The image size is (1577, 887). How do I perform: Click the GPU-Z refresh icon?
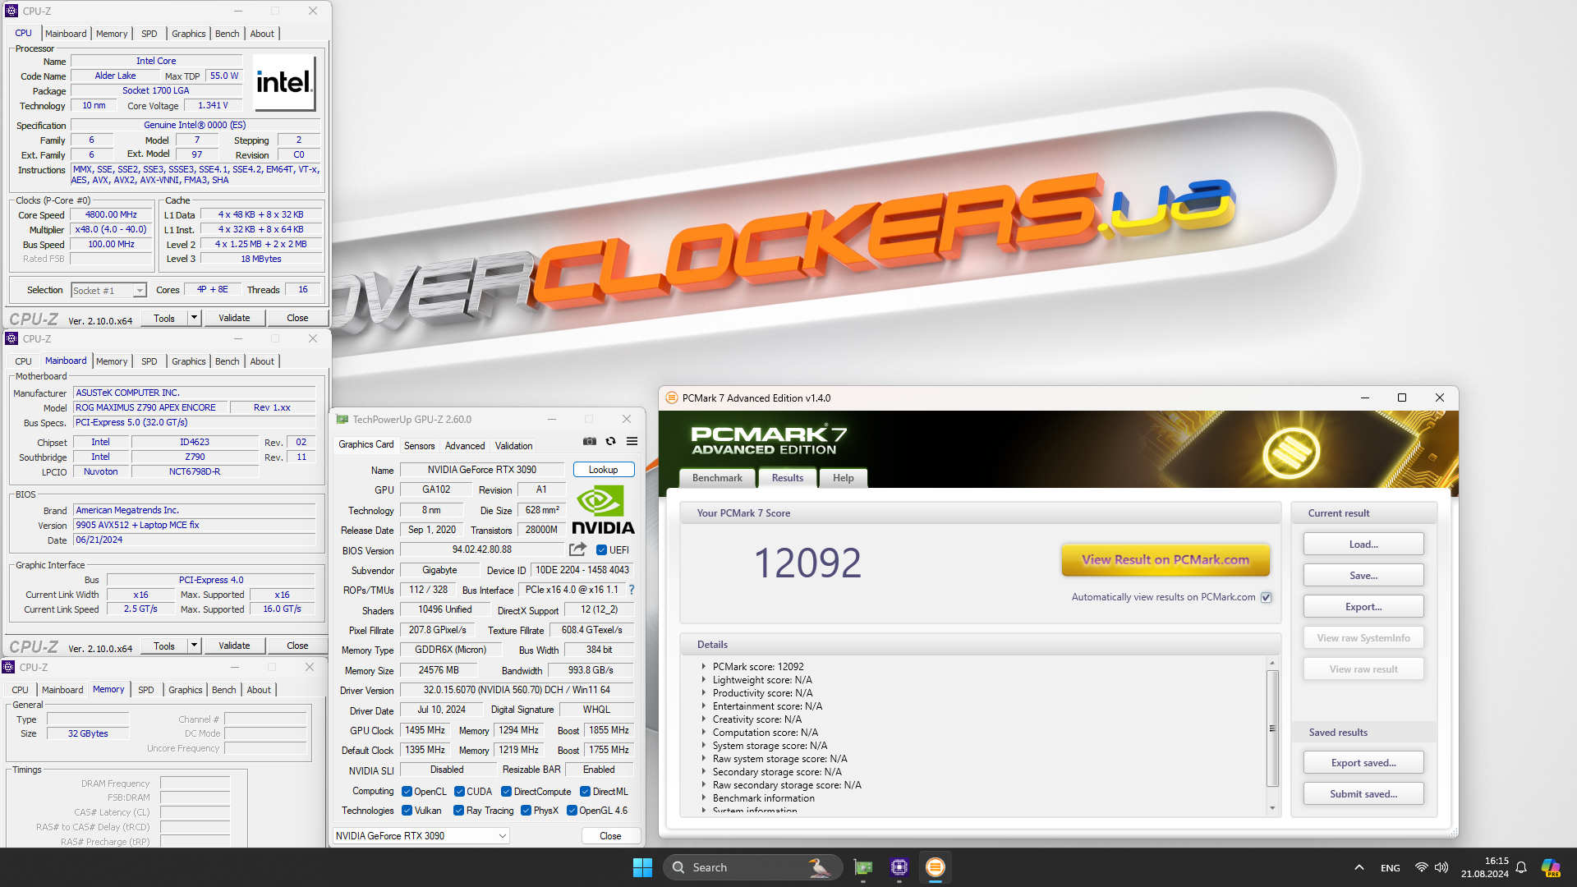point(611,441)
